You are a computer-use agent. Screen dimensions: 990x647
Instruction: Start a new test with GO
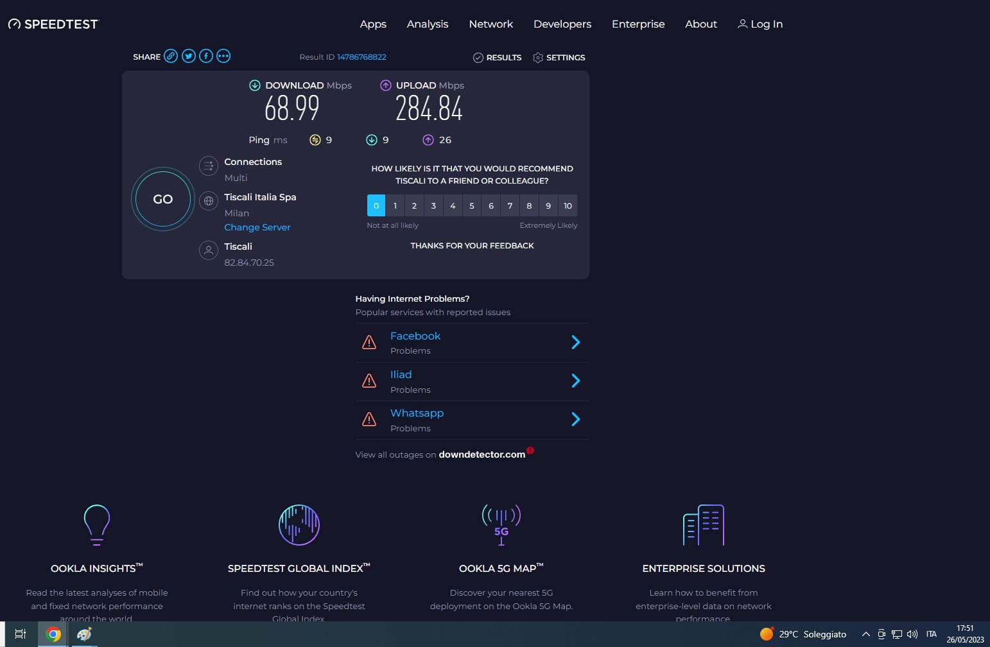(163, 199)
